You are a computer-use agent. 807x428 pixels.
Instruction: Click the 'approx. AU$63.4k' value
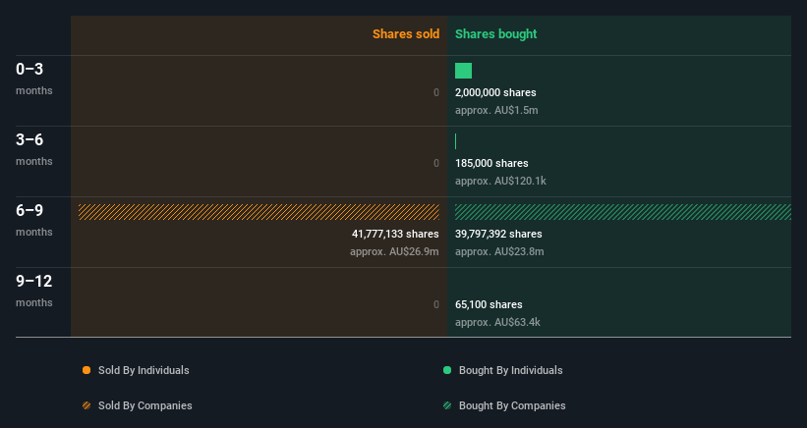[x=497, y=322]
